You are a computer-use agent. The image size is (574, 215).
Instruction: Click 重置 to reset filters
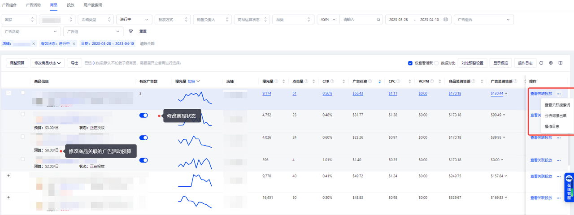point(143,32)
